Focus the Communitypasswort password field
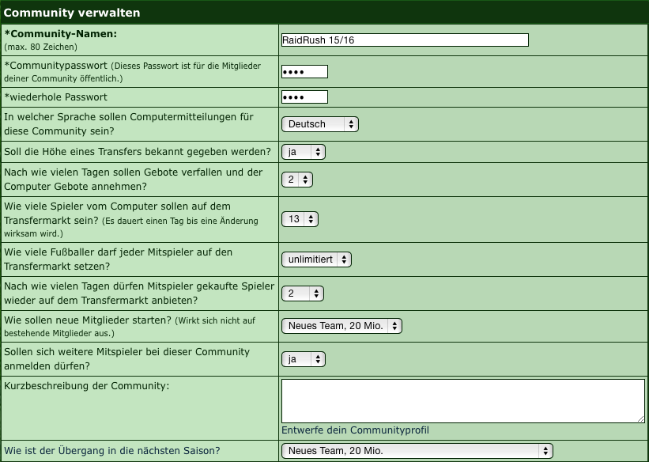649x462 pixels. pyautogui.click(x=304, y=72)
